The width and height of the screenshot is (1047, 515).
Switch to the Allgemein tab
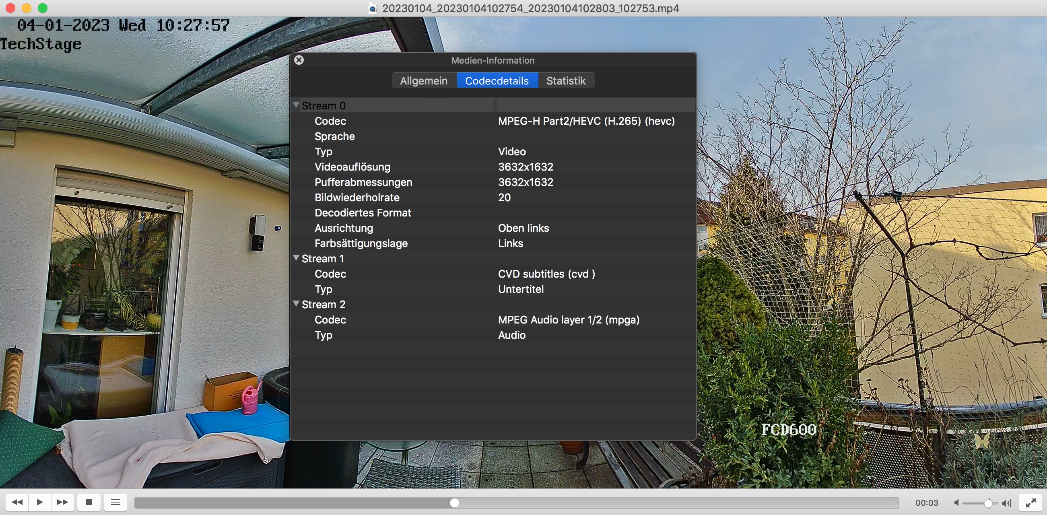point(424,80)
